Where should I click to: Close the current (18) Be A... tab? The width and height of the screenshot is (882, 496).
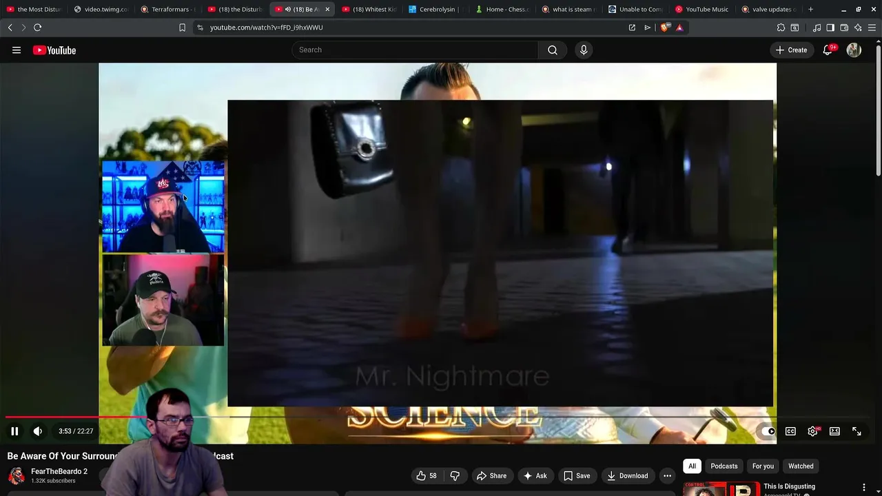pos(327,9)
